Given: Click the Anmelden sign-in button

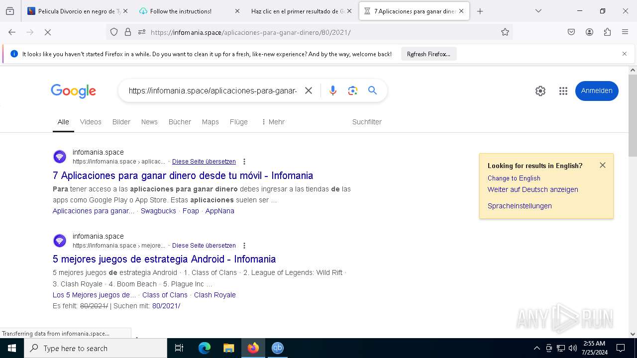Looking at the screenshot, I should click(x=597, y=91).
